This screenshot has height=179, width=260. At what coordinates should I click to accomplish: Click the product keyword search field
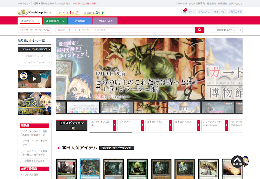[125, 30]
